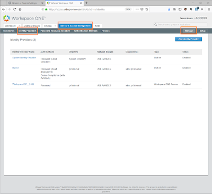Click the Directory column header

coord(73,52)
